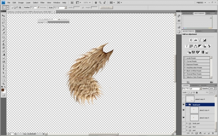218x136 pixels.
Task: Open the Image menu
Action: [x=21, y=3]
